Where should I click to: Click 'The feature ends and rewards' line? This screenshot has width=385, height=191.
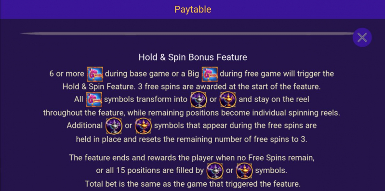pos(191,157)
